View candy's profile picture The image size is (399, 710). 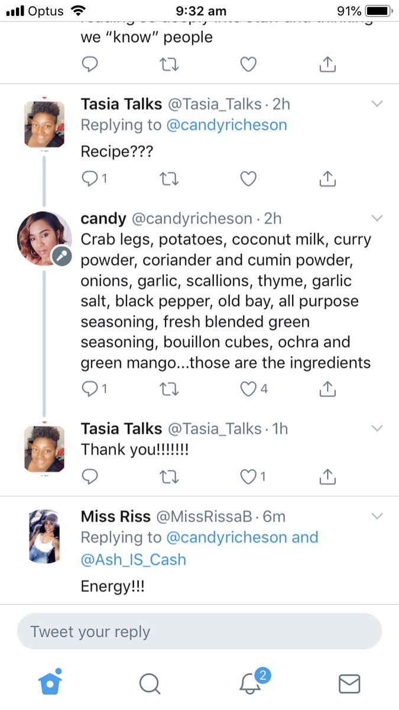tap(44, 238)
